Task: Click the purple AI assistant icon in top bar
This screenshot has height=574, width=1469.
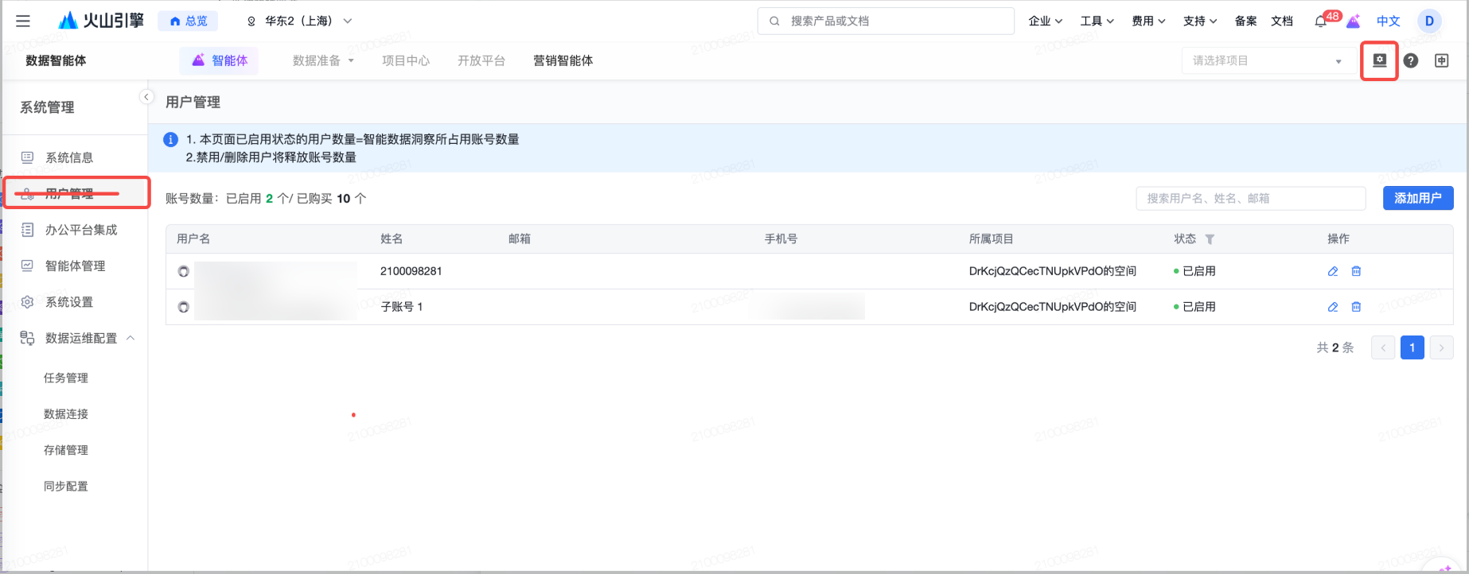Action: tap(1353, 21)
